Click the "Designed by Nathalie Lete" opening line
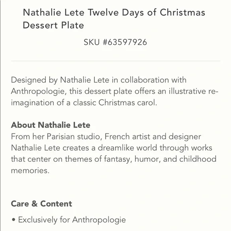 (60, 80)
